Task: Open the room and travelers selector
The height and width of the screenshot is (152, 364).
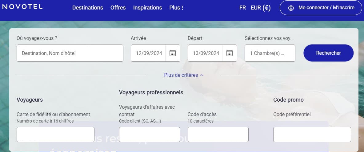Action: pos(270,53)
